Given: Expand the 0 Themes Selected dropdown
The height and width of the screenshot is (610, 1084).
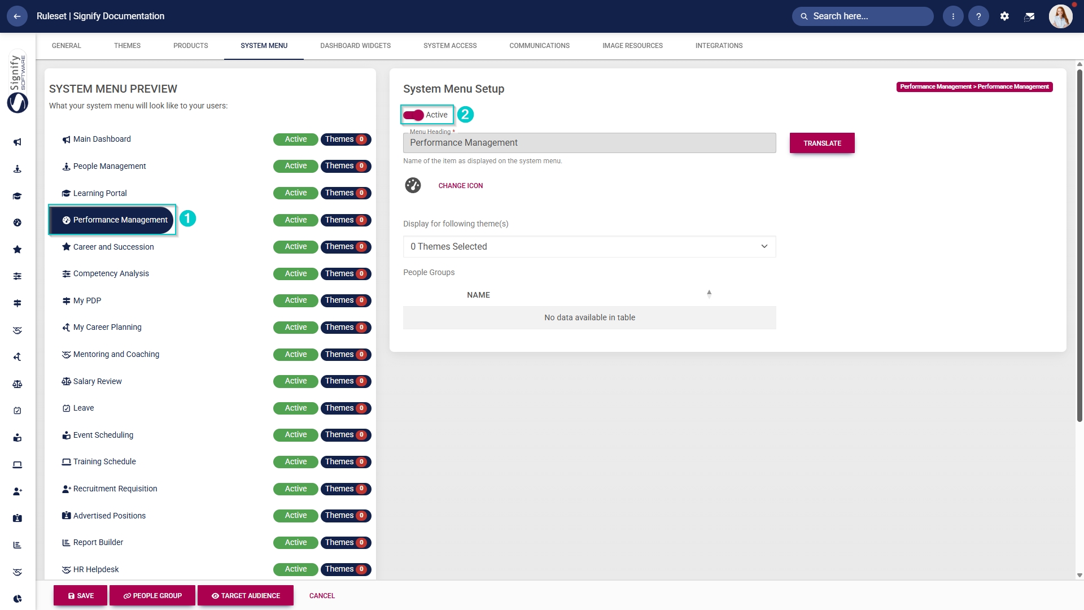Looking at the screenshot, I should pos(589,247).
